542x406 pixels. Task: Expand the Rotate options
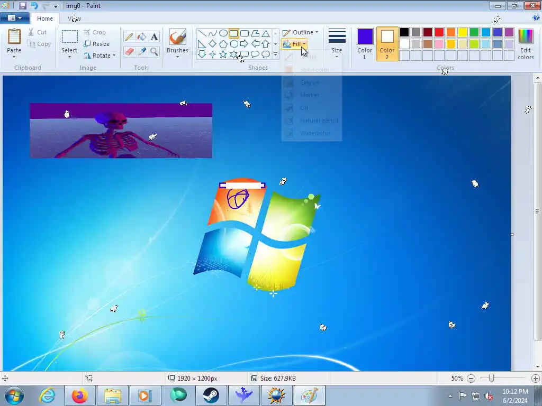[114, 56]
